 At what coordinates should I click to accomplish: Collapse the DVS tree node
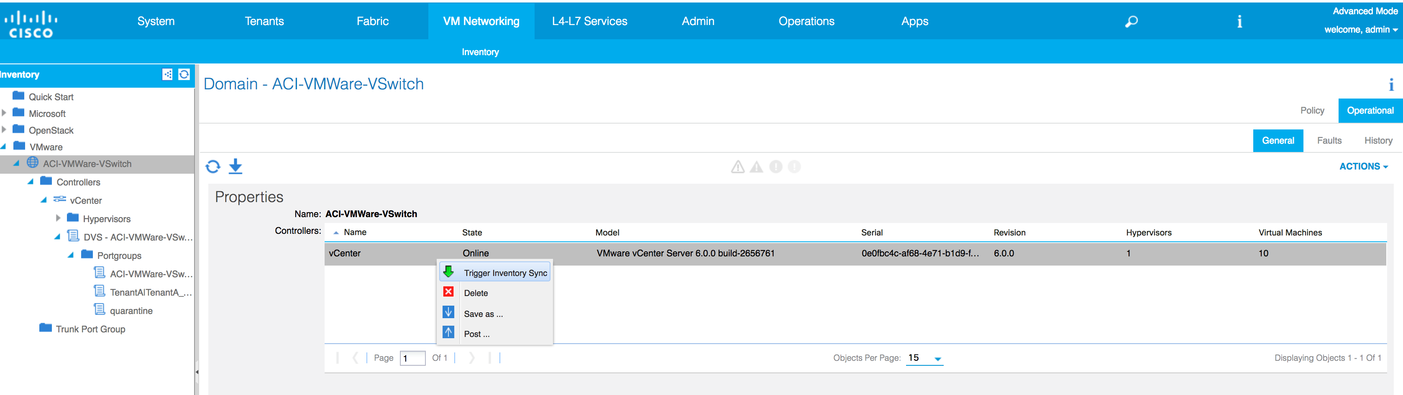(x=57, y=237)
